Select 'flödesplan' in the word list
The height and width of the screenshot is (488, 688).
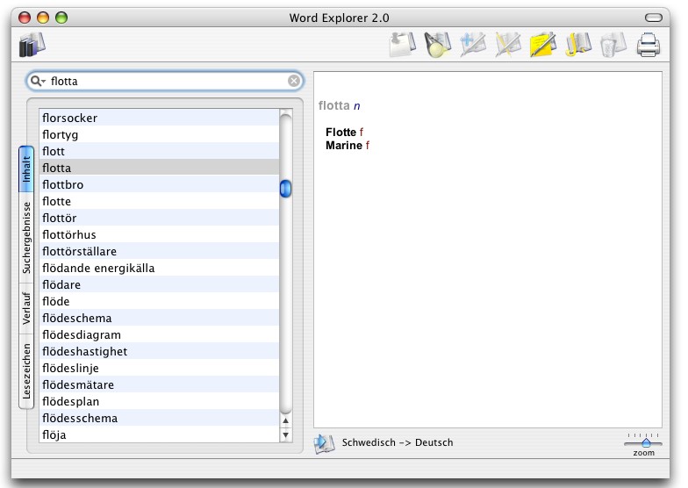[x=159, y=401]
